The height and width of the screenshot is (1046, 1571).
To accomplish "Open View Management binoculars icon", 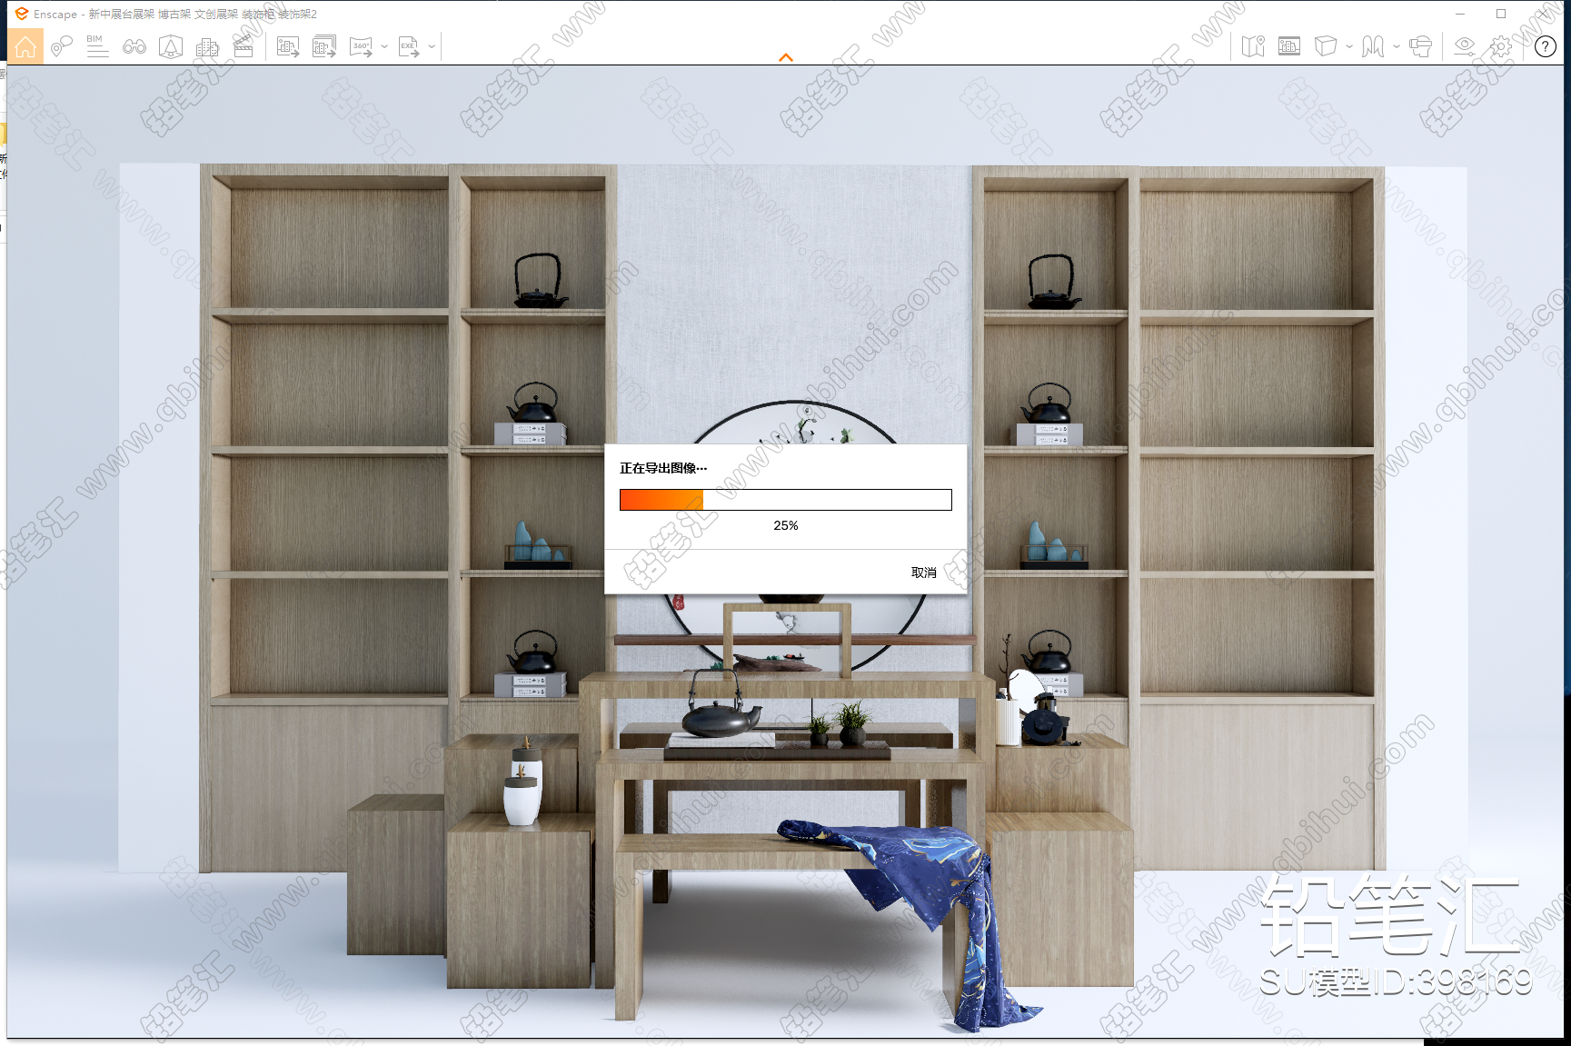I will point(134,46).
